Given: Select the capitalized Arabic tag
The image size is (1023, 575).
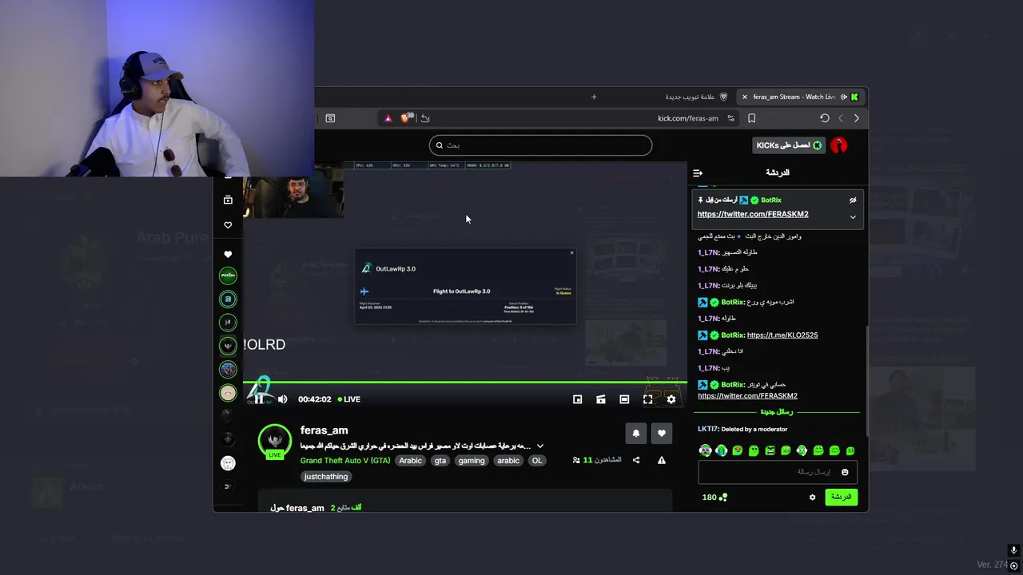Looking at the screenshot, I should click(411, 460).
